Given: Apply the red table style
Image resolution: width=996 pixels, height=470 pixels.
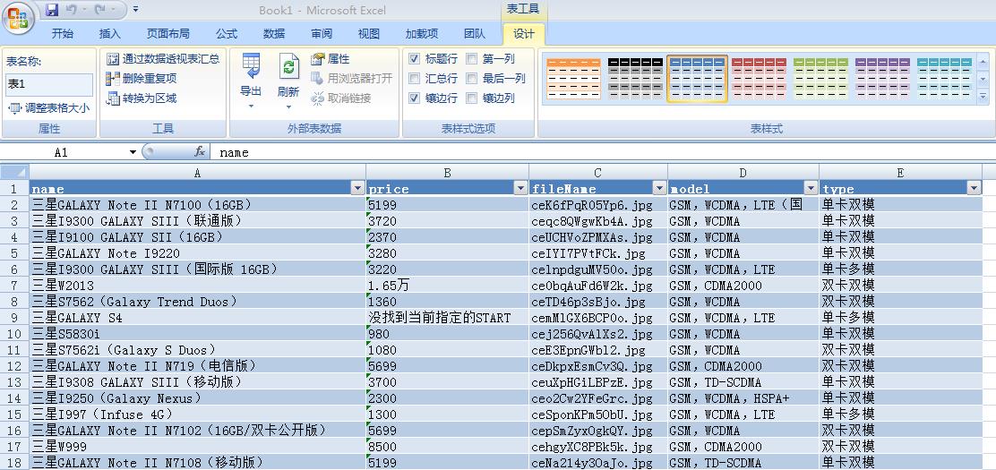Looking at the screenshot, I should click(x=759, y=79).
